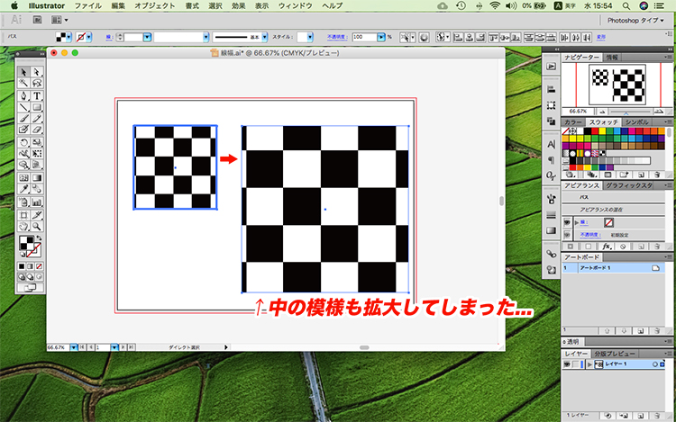Open the opacity value dropdown in control bar
Image resolution: width=676 pixels, height=422 pixels.
click(382, 39)
